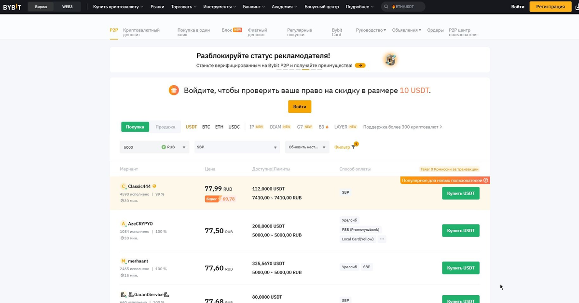Image resolution: width=579 pixels, height=303 pixels.
Task: Click the Bybit logo
Action: [x=12, y=7]
